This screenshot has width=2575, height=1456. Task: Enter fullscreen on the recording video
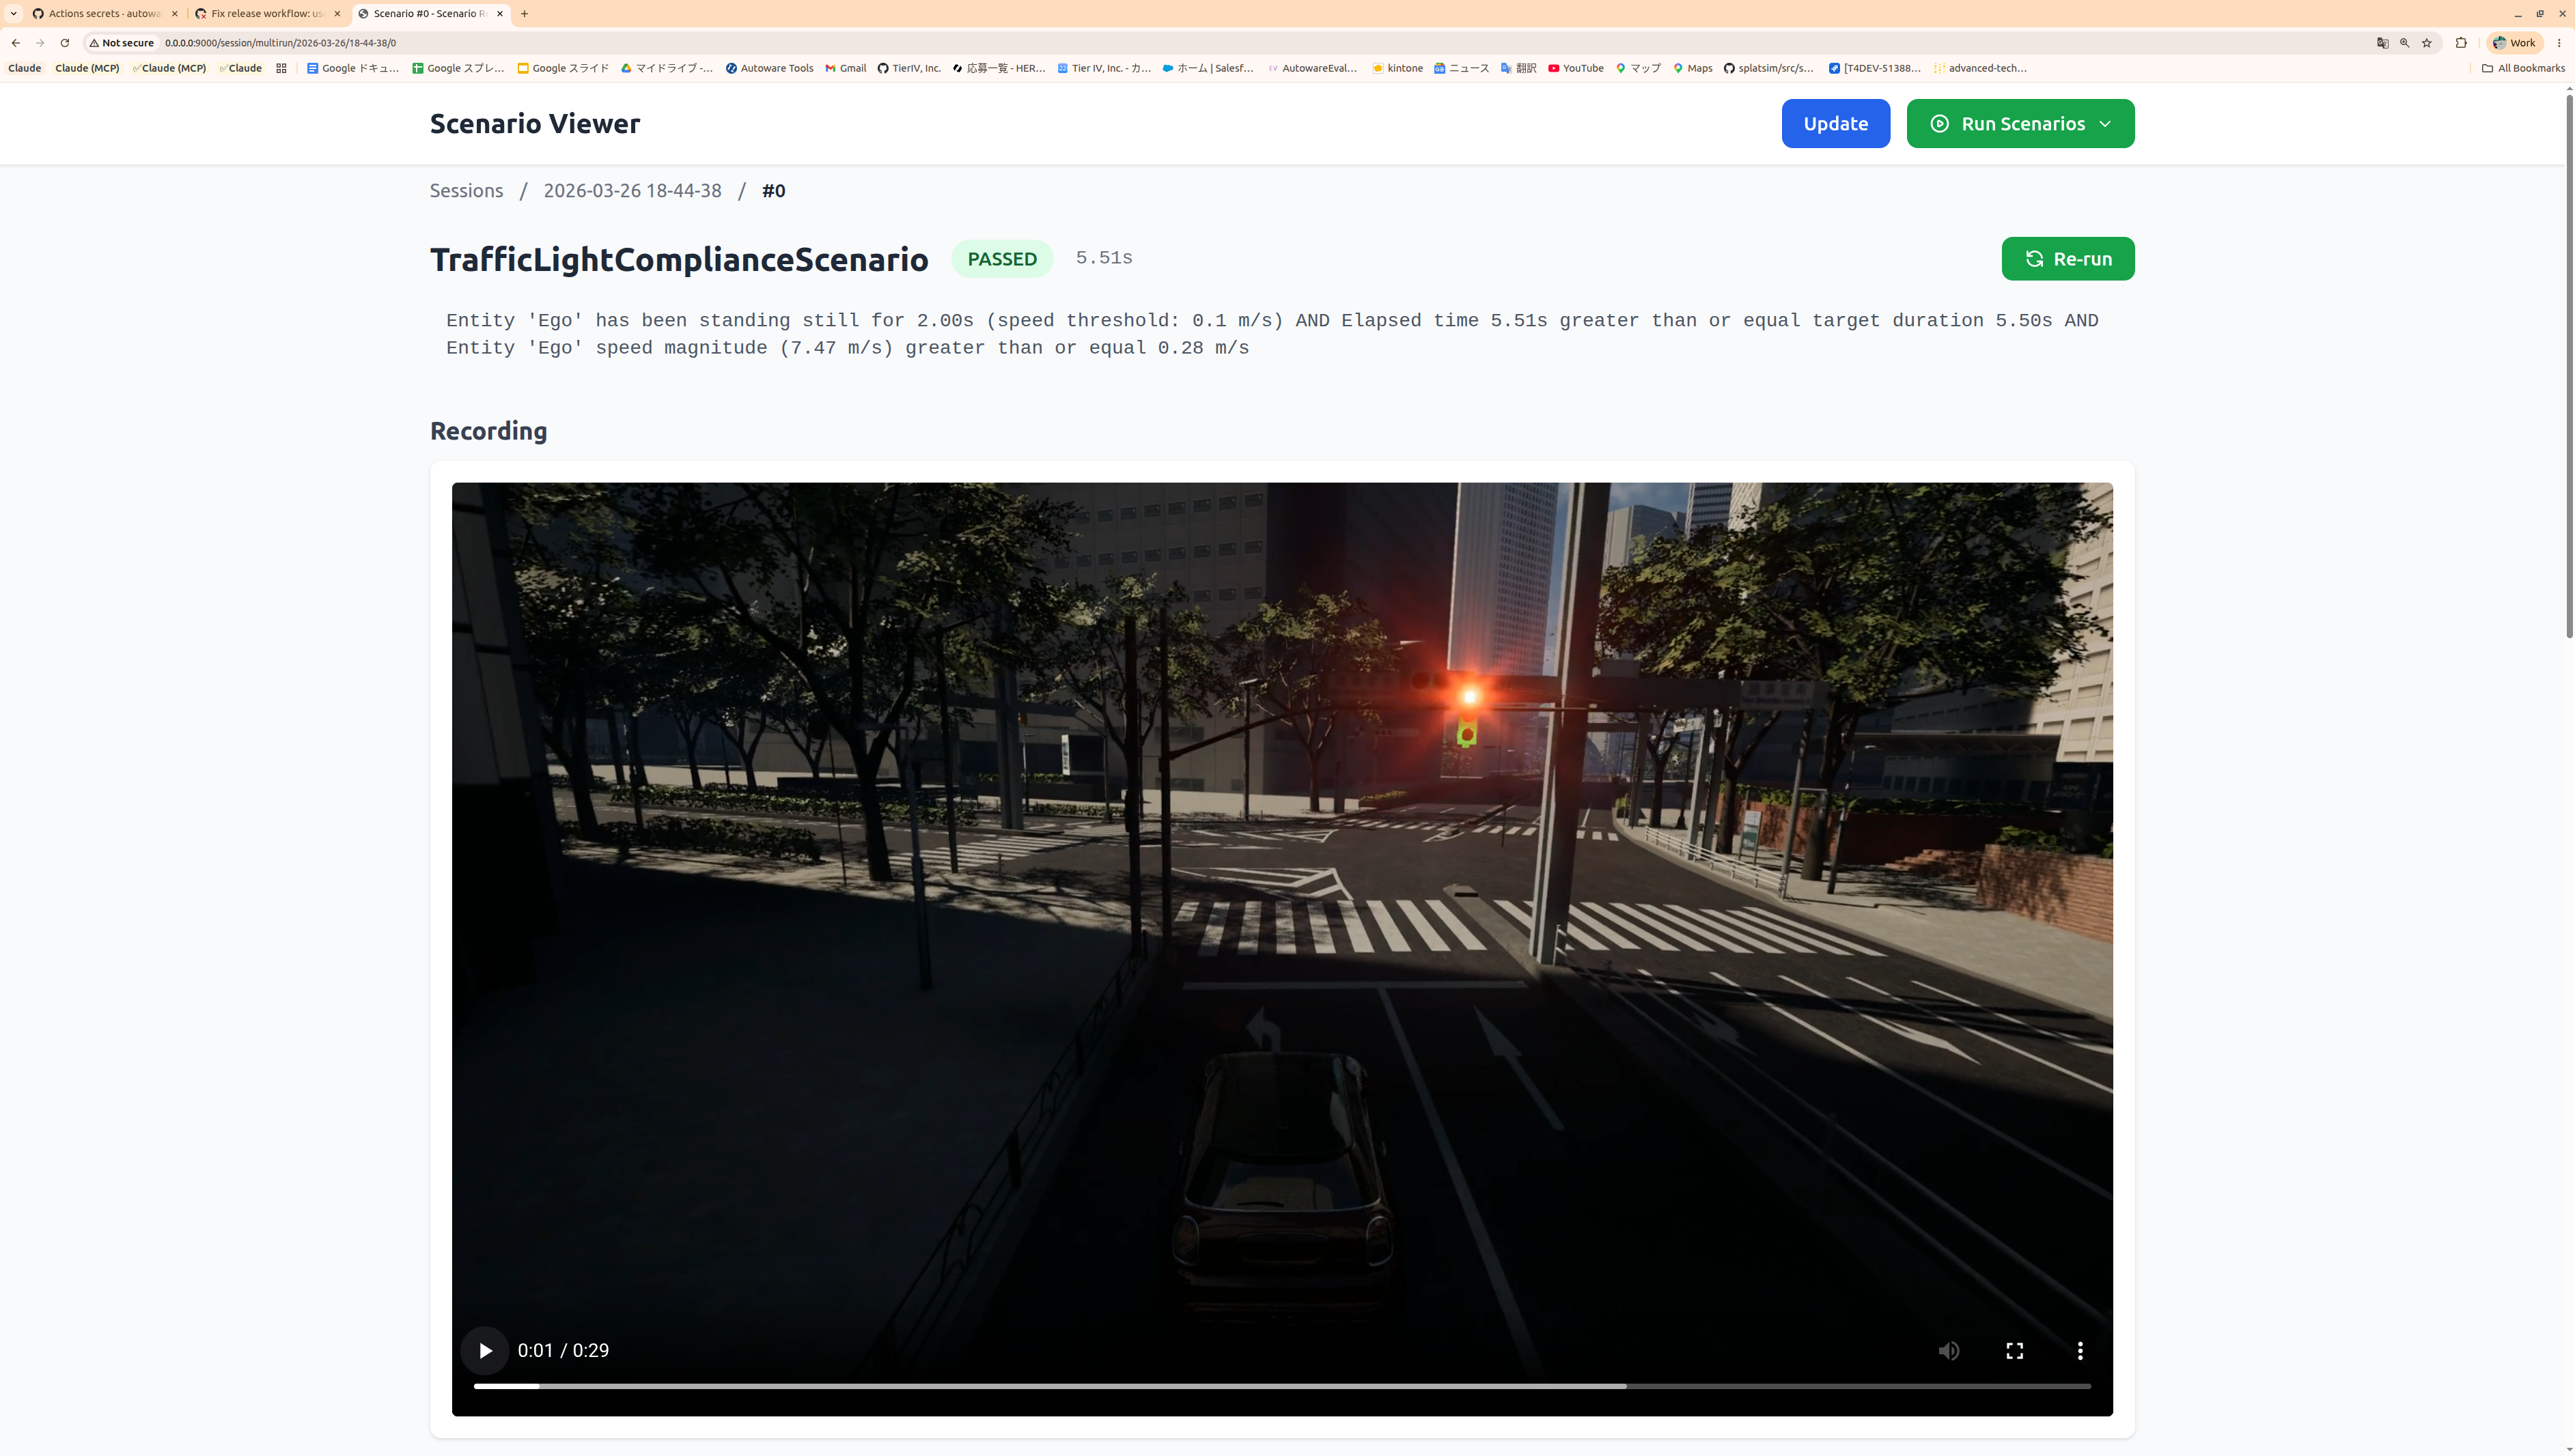[2015, 1350]
